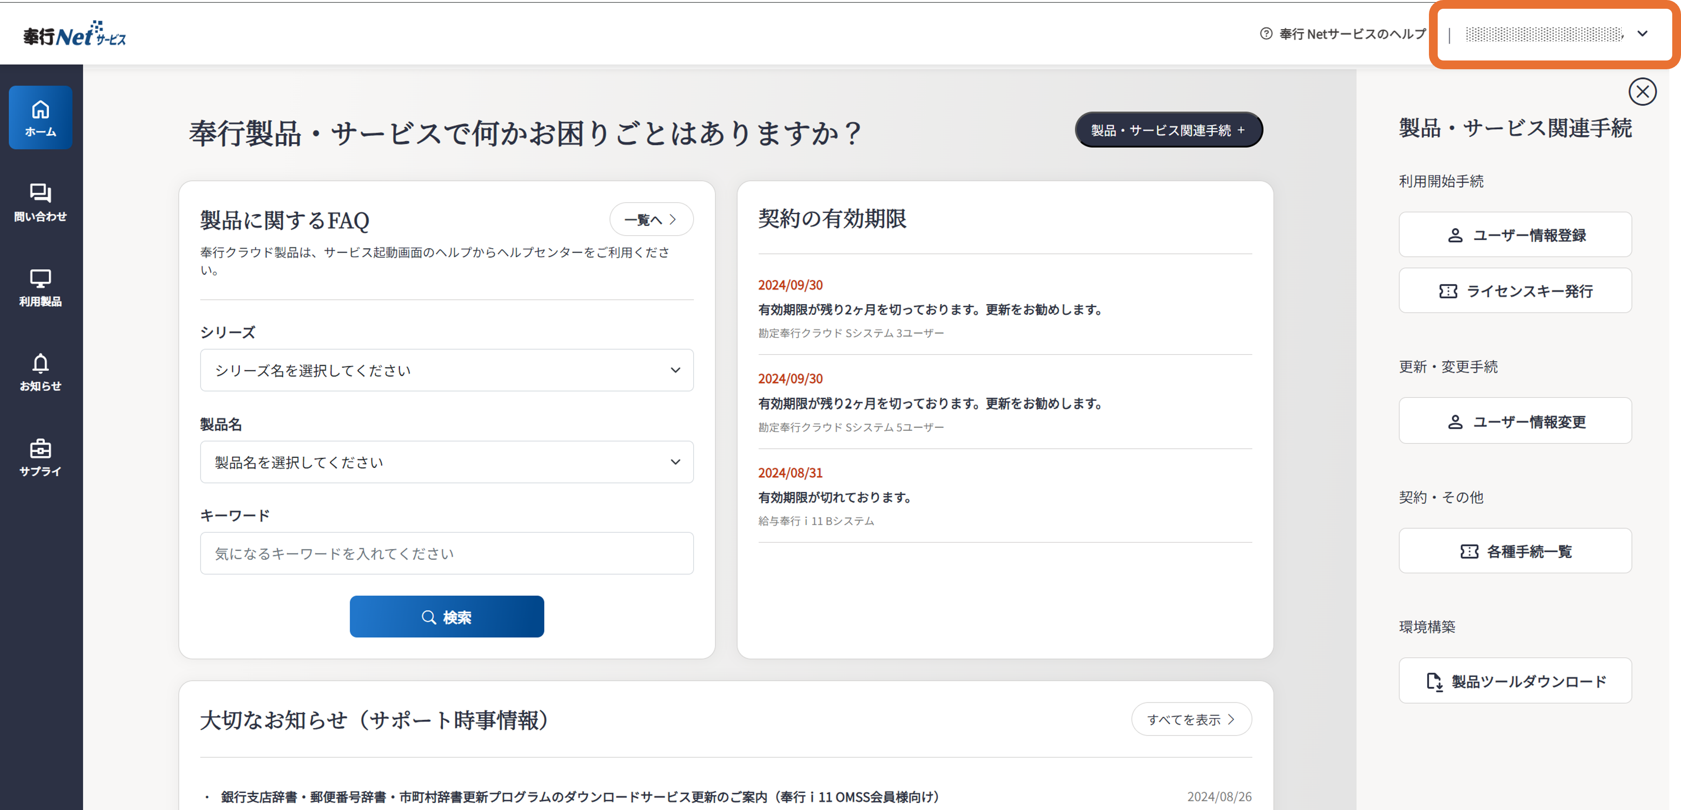
Task: Click the 検索 search button
Action: click(447, 616)
